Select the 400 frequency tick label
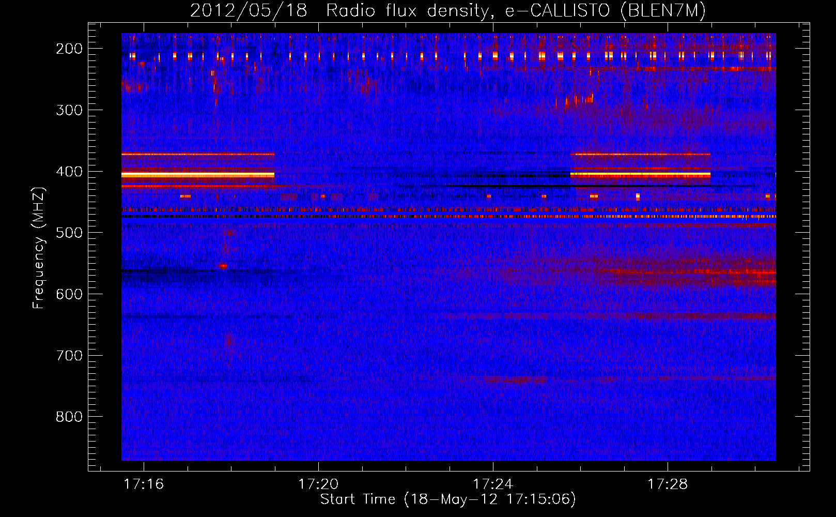The height and width of the screenshot is (517, 836). [69, 172]
